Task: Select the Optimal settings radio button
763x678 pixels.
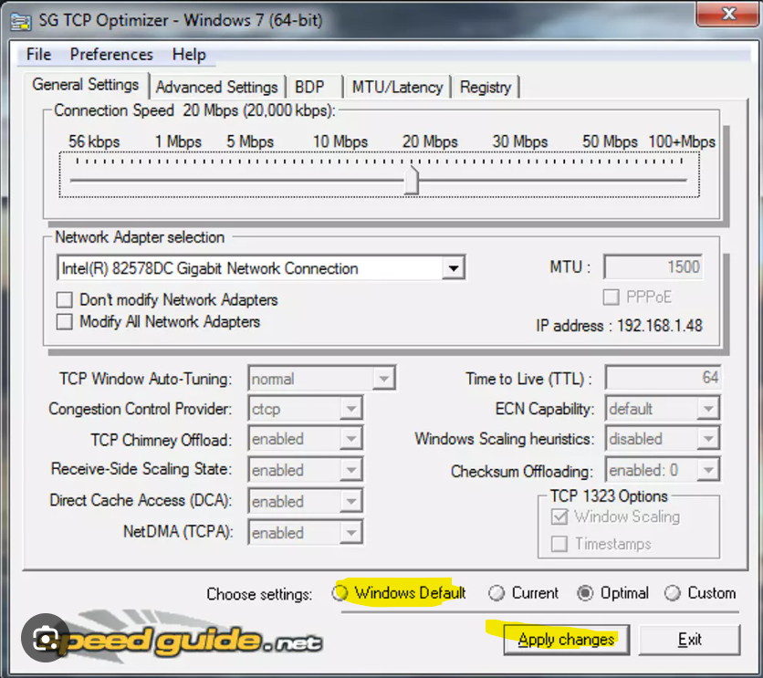Action: click(x=585, y=593)
